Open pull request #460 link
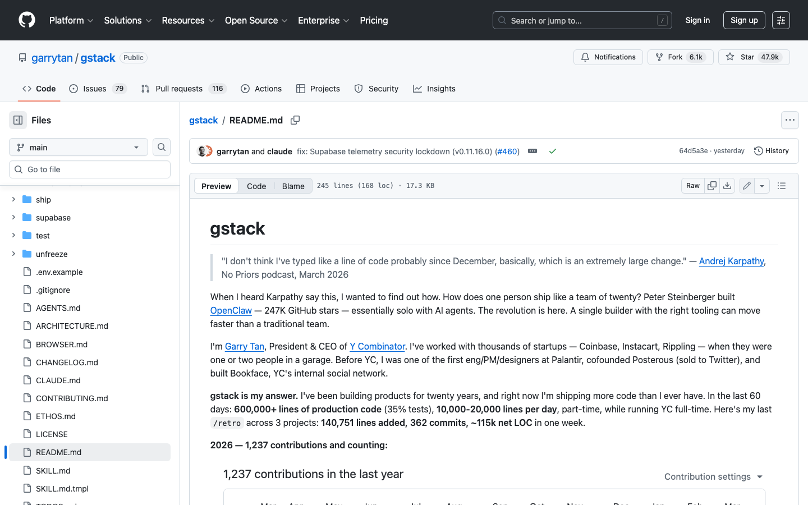808x505 pixels. click(x=507, y=151)
